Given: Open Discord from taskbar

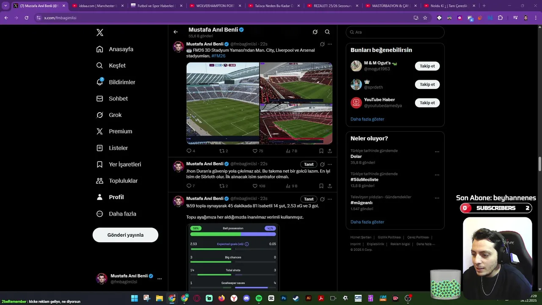Looking at the screenshot, I should pos(246,298).
